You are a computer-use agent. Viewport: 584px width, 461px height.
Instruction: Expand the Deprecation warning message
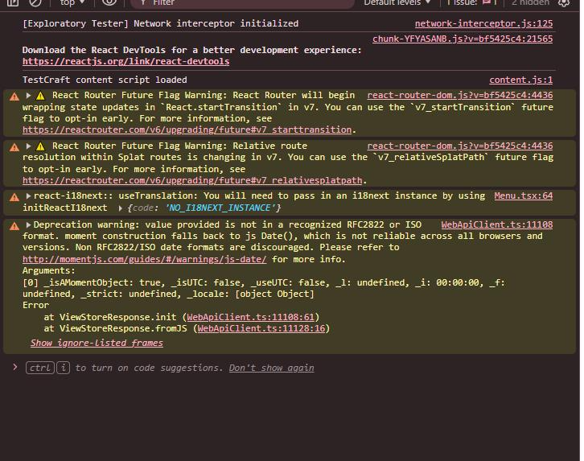tap(29, 225)
